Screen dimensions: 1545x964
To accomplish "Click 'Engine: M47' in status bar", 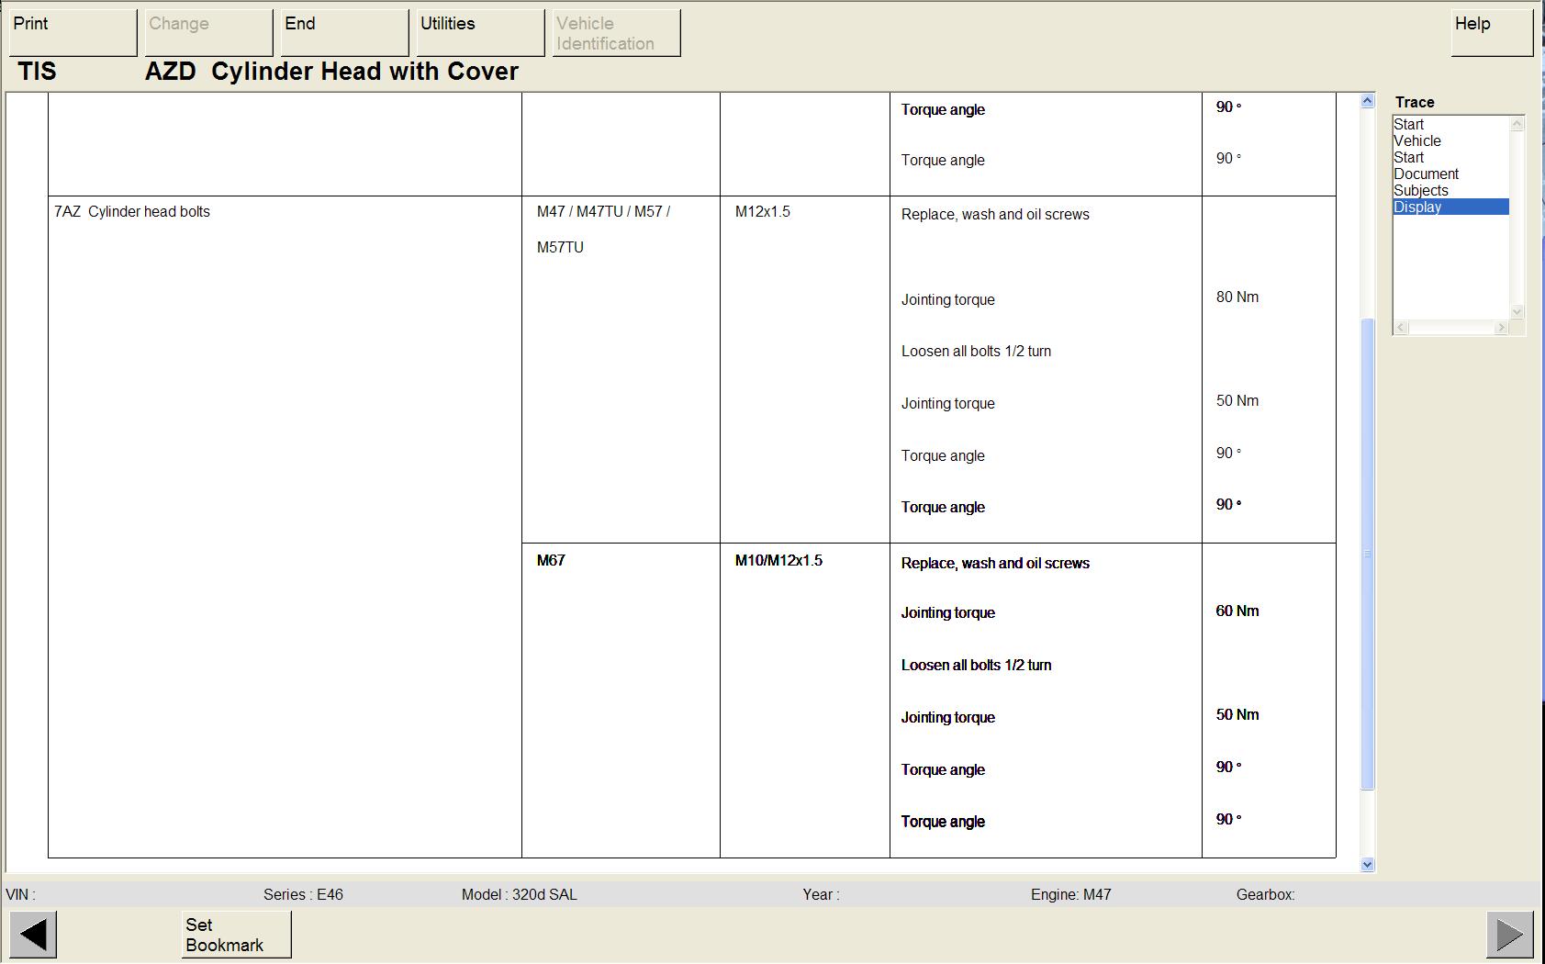I will pos(1070,894).
